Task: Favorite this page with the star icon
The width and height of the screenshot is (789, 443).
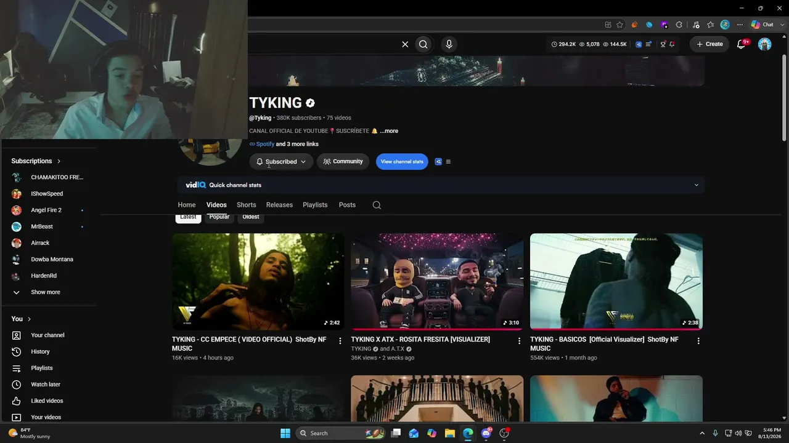Action: tap(619, 25)
